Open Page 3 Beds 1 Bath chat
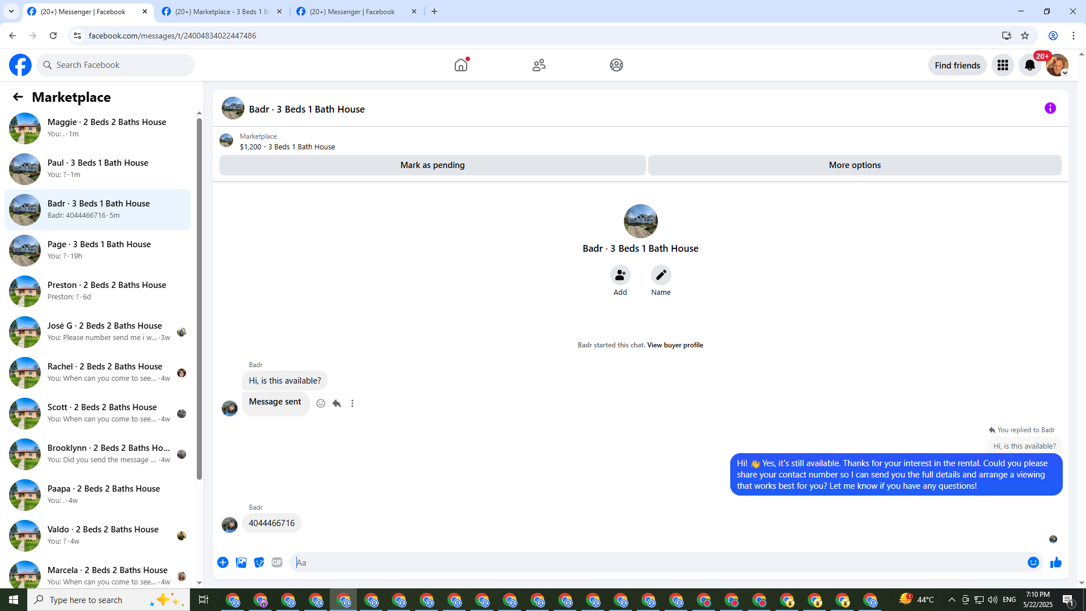Image resolution: width=1086 pixels, height=611 pixels. [97, 251]
